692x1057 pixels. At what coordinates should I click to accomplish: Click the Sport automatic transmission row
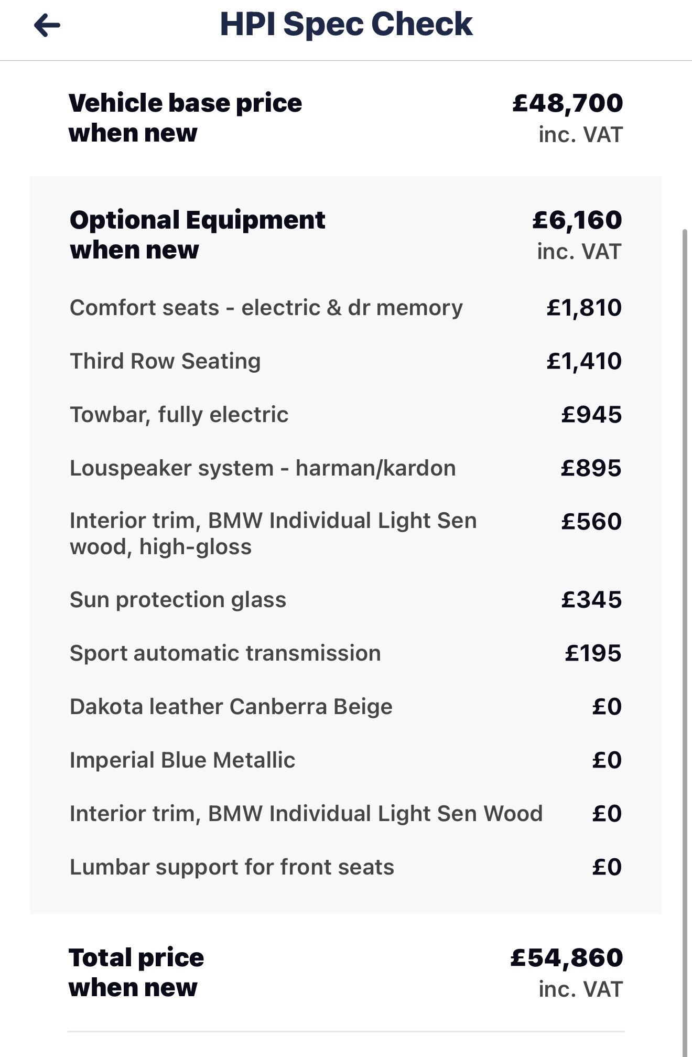click(x=225, y=653)
